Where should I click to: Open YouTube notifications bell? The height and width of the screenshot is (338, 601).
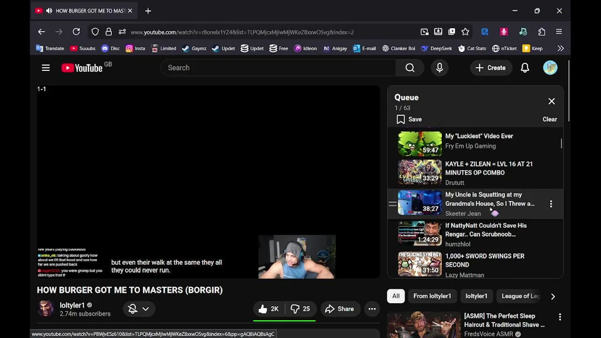pos(525,68)
